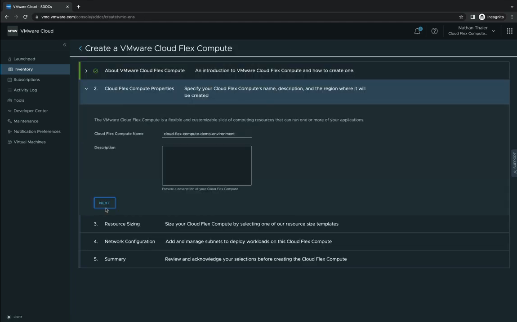517x322 pixels.
Task: Expand the About VMware Cloud Flex Compute step
Action: [86, 71]
